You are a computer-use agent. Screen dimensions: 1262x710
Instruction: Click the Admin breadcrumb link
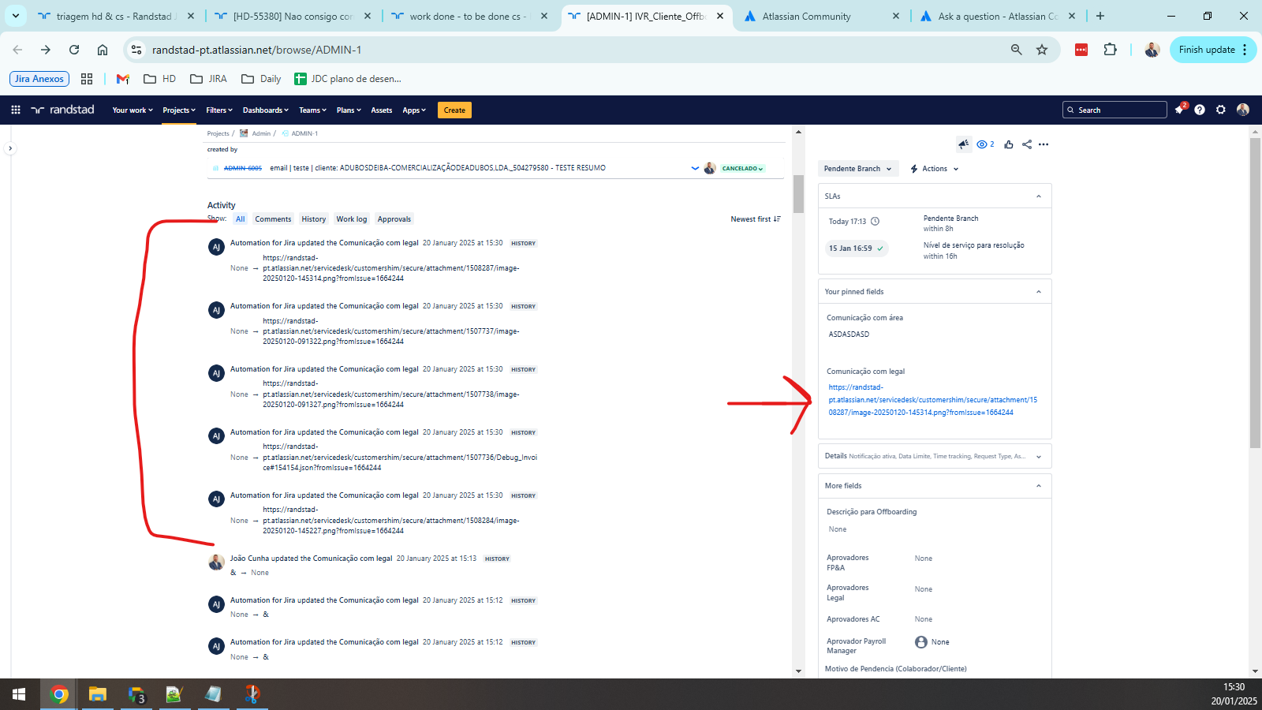pyautogui.click(x=261, y=133)
